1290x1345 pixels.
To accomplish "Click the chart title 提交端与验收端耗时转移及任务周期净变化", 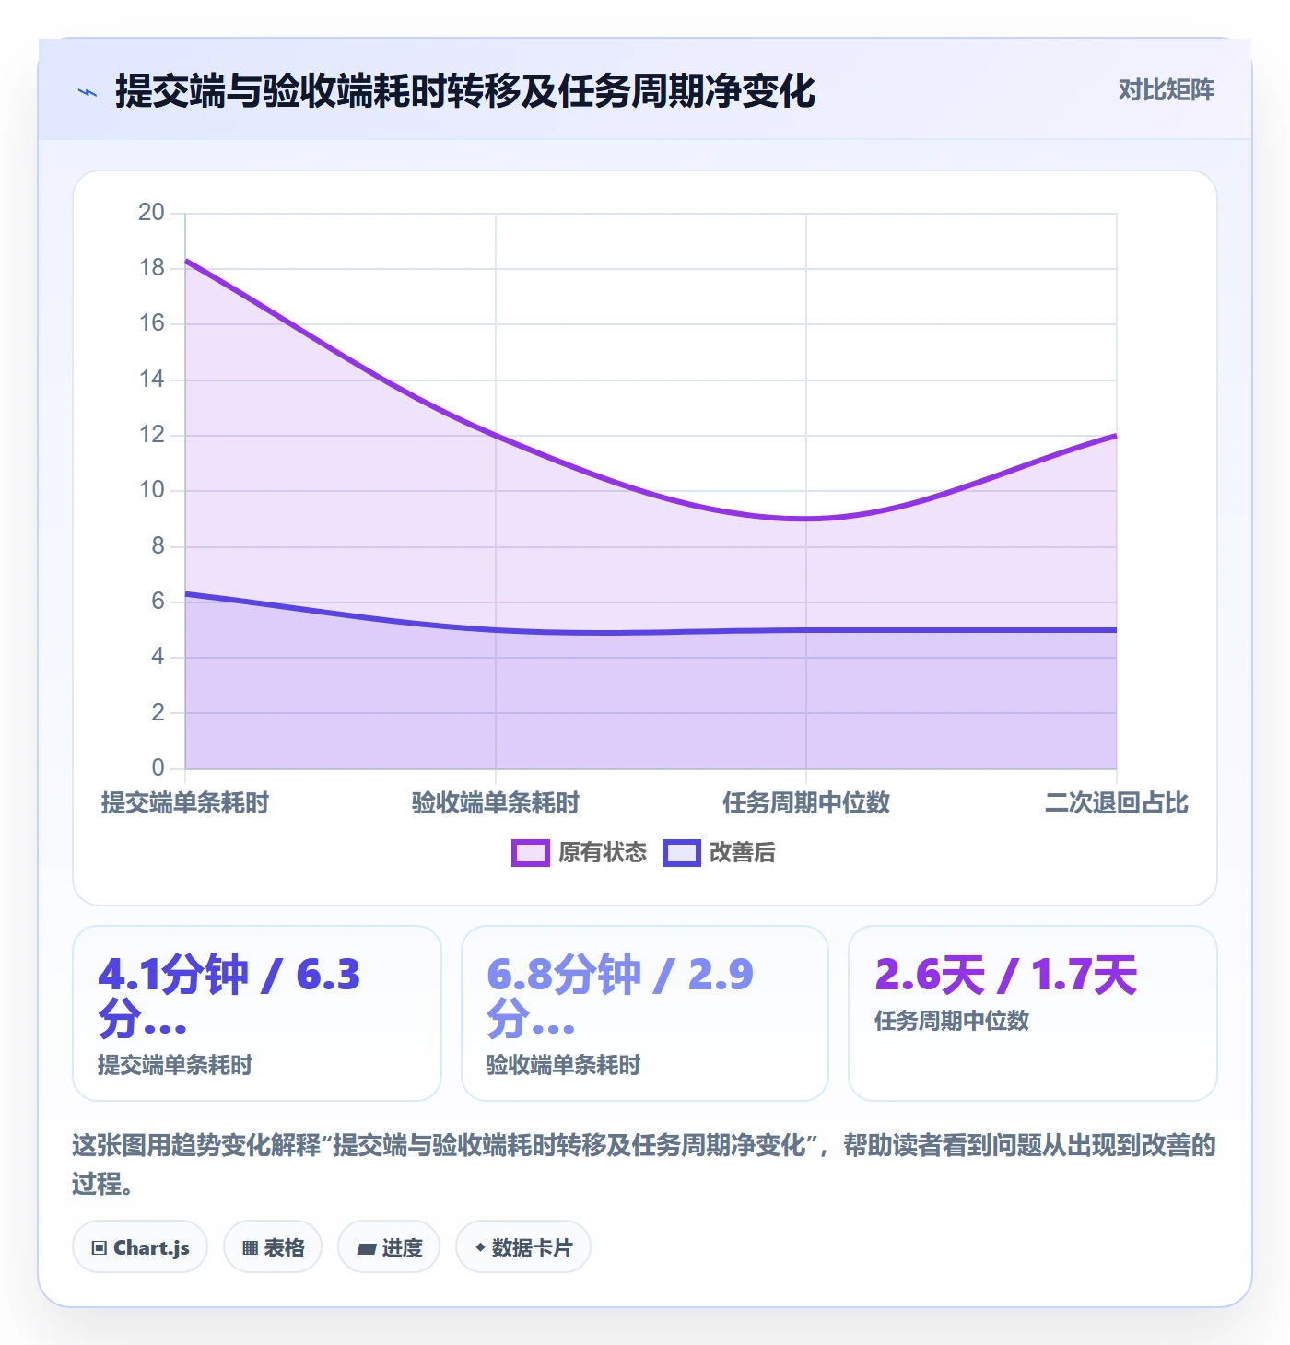I will (x=465, y=91).
